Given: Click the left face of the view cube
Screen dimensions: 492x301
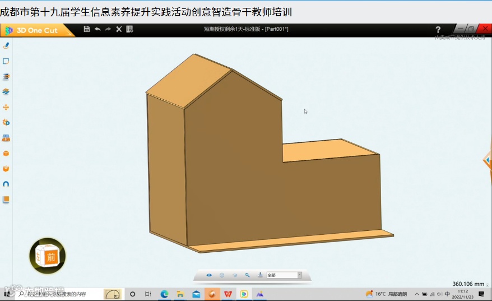Looking at the screenshot, I should tap(39, 257).
